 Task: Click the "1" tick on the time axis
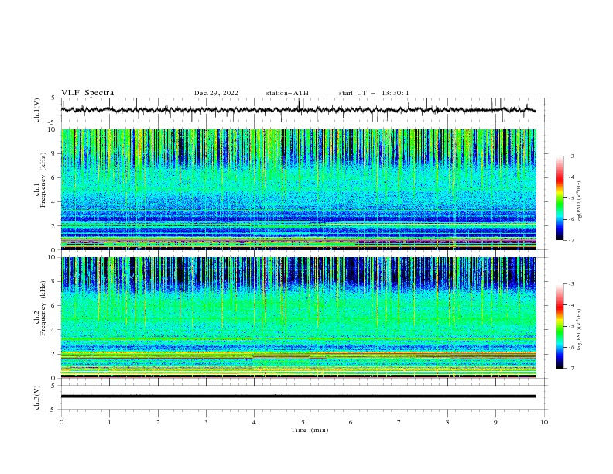point(109,422)
